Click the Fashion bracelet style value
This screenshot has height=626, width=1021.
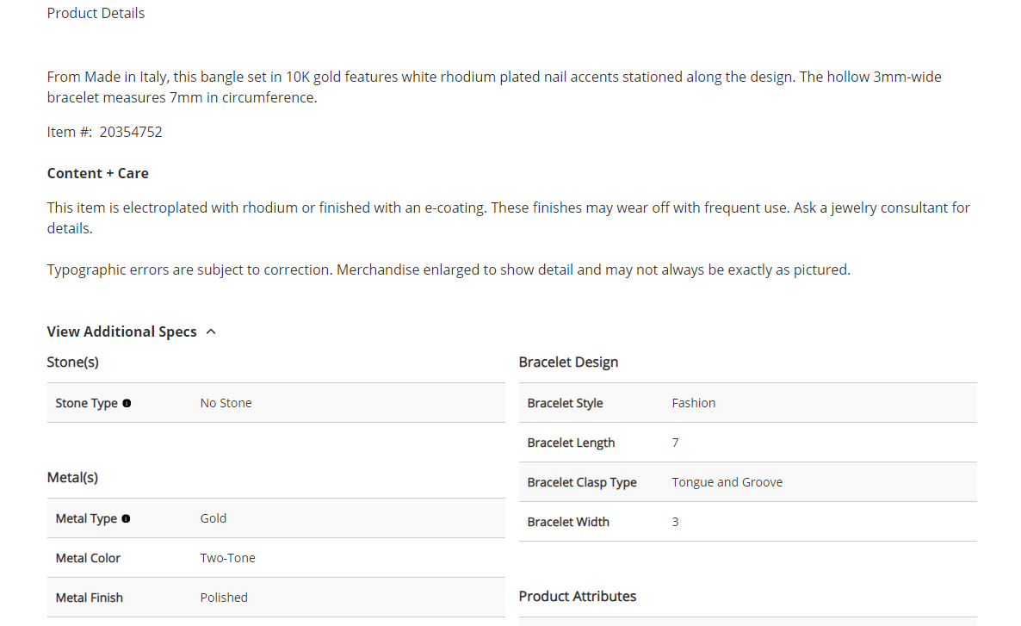(x=693, y=403)
